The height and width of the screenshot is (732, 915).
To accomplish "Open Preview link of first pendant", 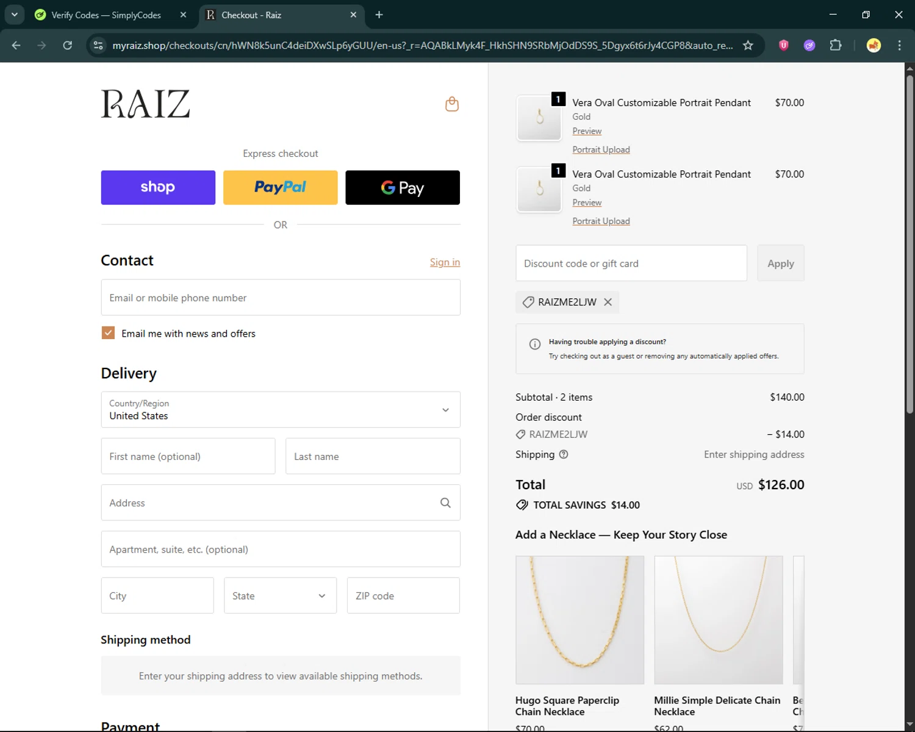I will pos(587,131).
